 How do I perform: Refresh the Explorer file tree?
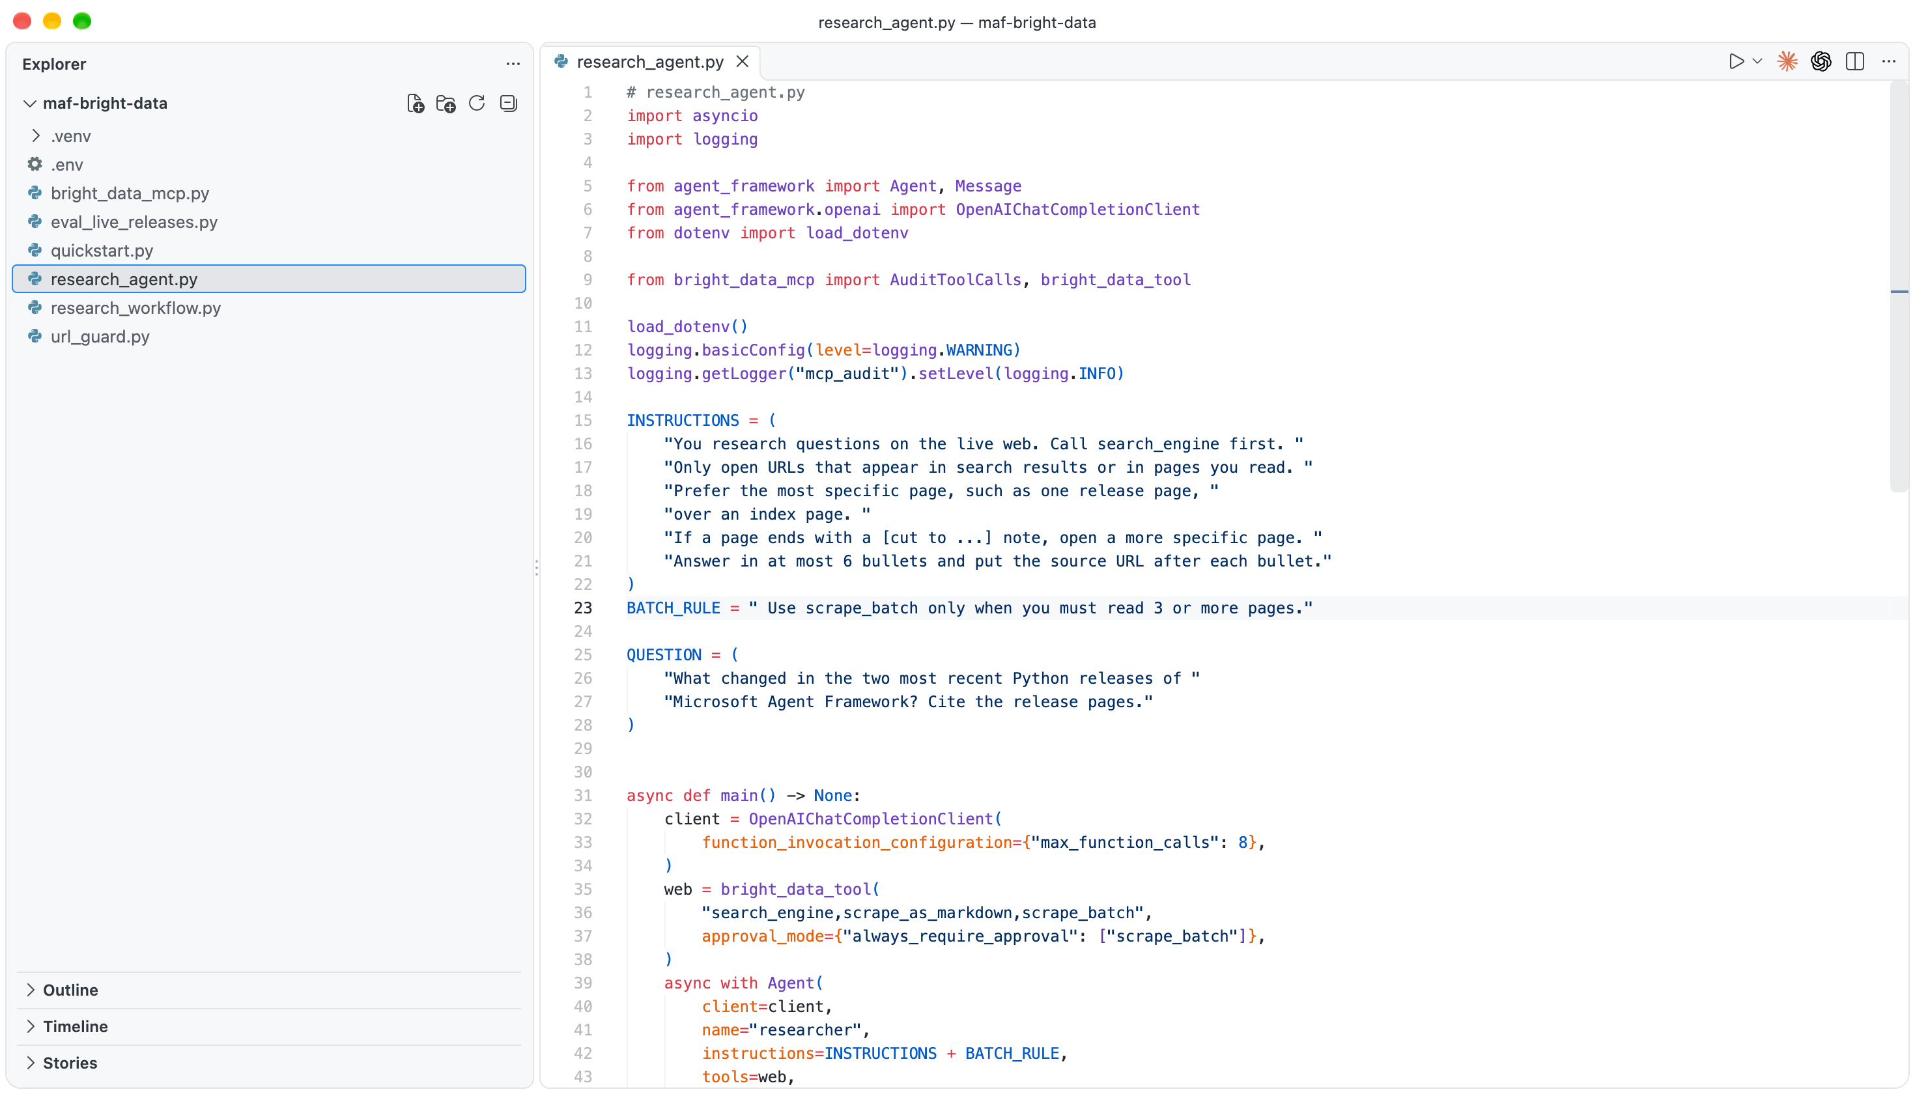click(x=477, y=104)
